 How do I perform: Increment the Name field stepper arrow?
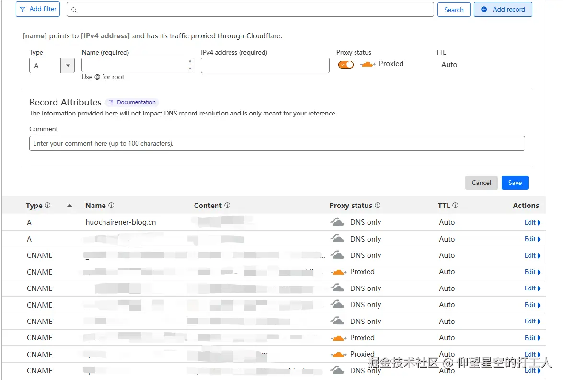click(190, 62)
